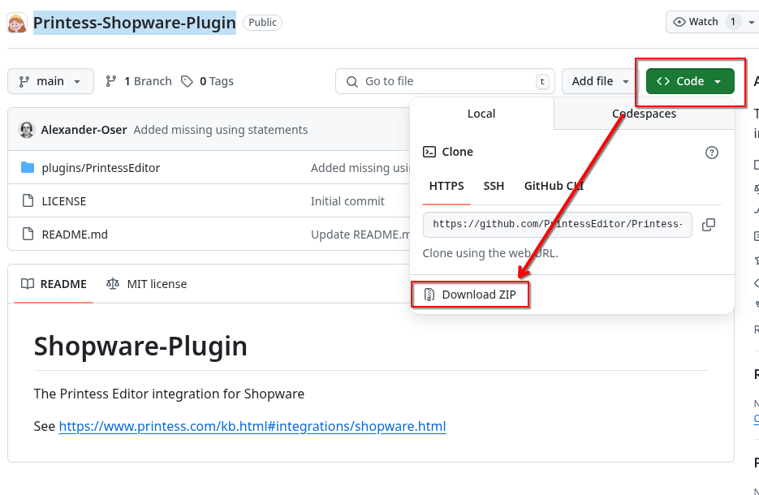The width and height of the screenshot is (759, 495).
Task: Expand the Watch options caret
Action: [x=751, y=22]
